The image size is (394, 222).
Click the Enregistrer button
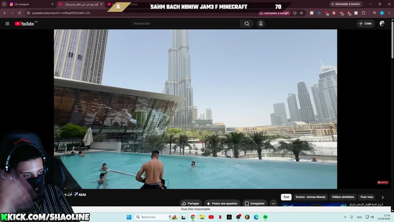tap(255, 203)
